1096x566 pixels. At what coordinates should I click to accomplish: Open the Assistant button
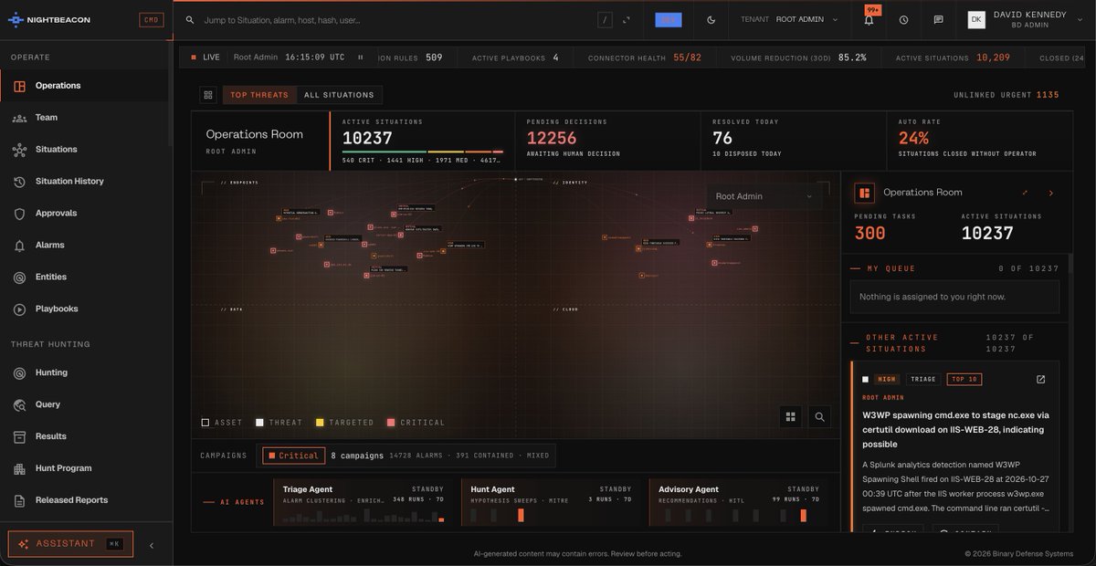(70, 544)
